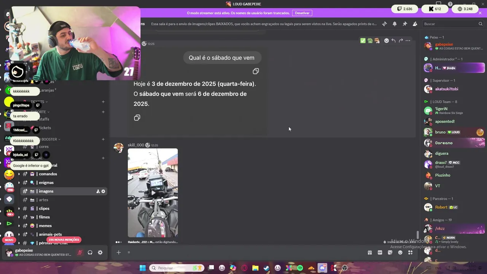This screenshot has height=274, width=487.
Task: Reply to the message with arrow icon
Action: [393, 41]
